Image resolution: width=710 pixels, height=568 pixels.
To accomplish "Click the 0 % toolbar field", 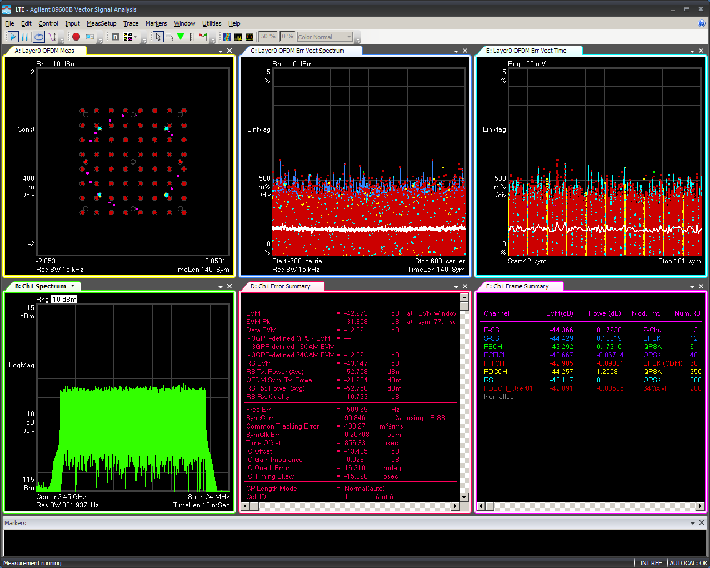I will [287, 37].
